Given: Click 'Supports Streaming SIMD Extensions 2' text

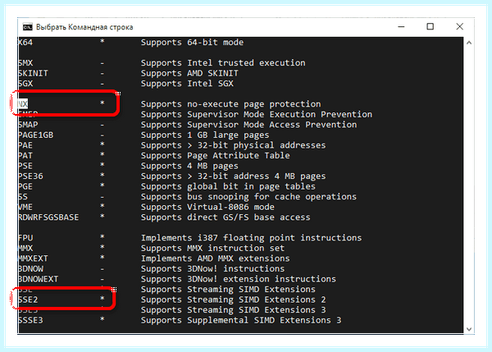Looking at the screenshot, I should tap(233, 299).
